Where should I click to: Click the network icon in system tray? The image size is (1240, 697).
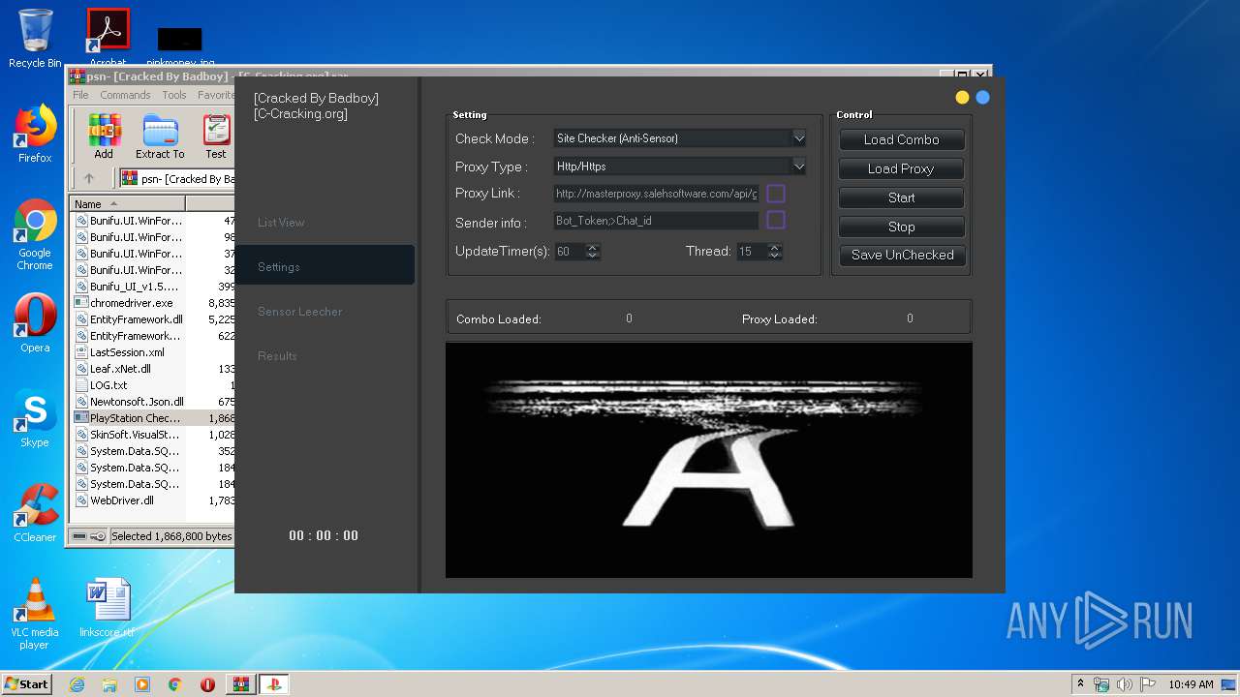(1101, 684)
